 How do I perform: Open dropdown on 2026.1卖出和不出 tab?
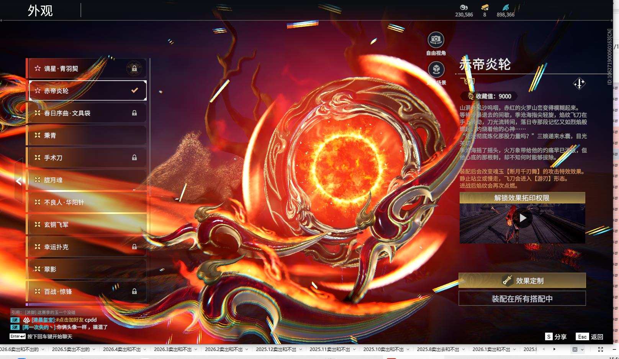514,349
